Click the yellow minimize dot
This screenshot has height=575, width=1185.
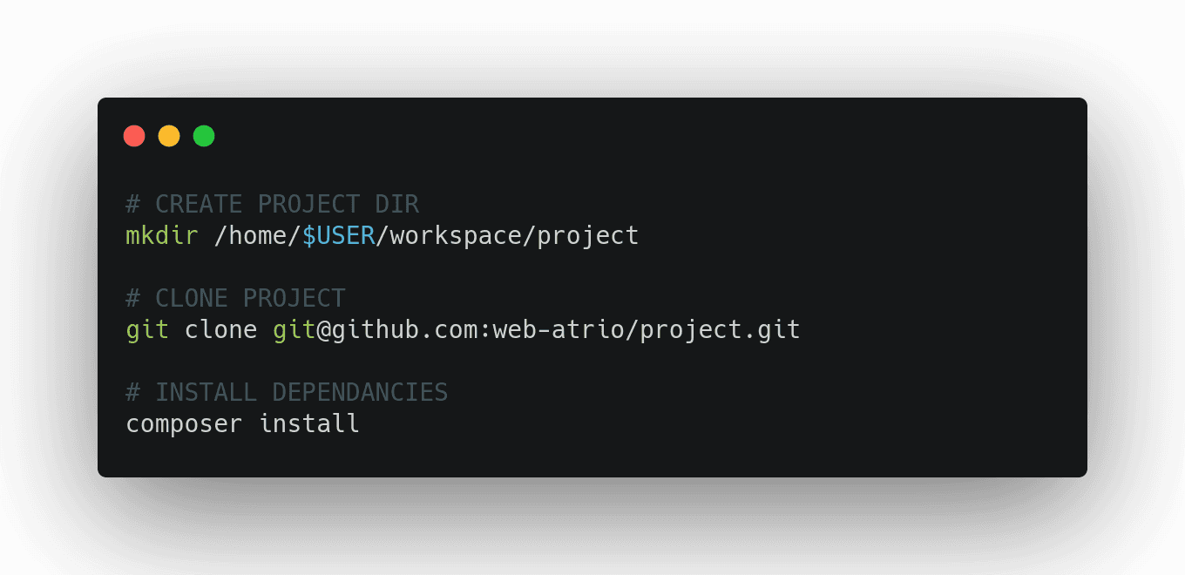169,136
